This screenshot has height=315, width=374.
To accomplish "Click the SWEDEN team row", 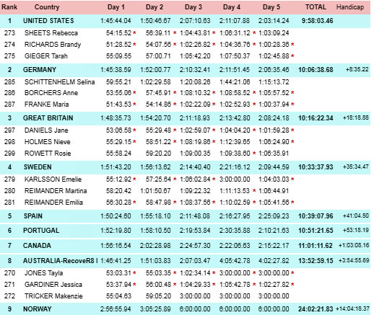I will click(185, 167).
